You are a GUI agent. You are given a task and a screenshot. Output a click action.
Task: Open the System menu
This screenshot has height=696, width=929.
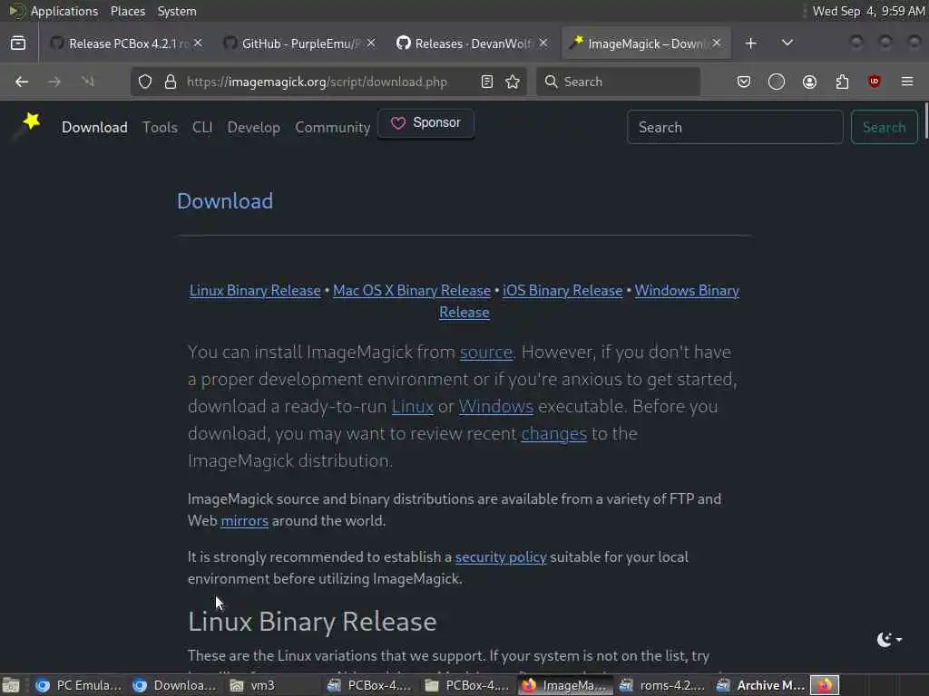tap(177, 11)
